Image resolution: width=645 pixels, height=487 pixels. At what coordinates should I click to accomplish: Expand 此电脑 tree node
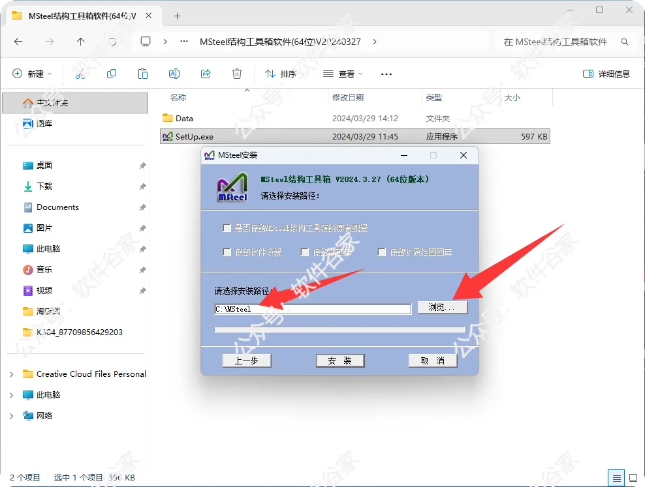coord(12,395)
